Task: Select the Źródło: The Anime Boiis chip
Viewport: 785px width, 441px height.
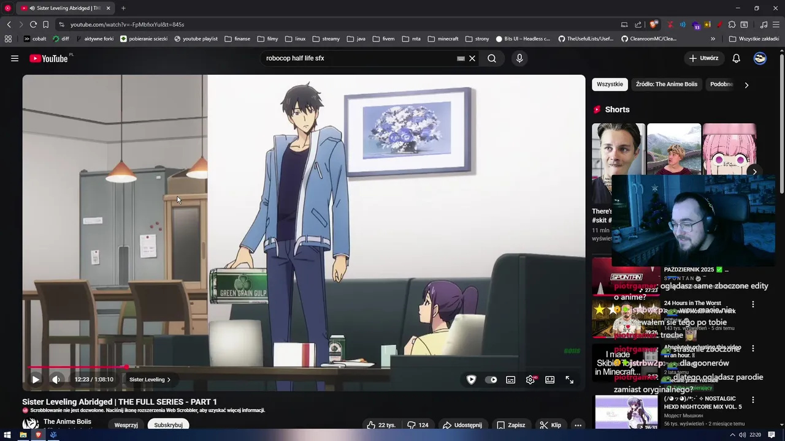Action: coord(667,85)
